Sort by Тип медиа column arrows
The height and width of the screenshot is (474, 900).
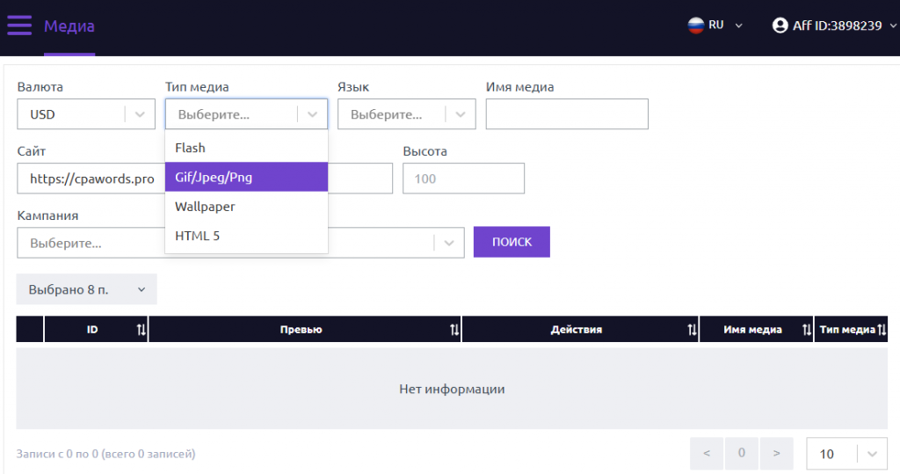pyautogui.click(x=882, y=330)
